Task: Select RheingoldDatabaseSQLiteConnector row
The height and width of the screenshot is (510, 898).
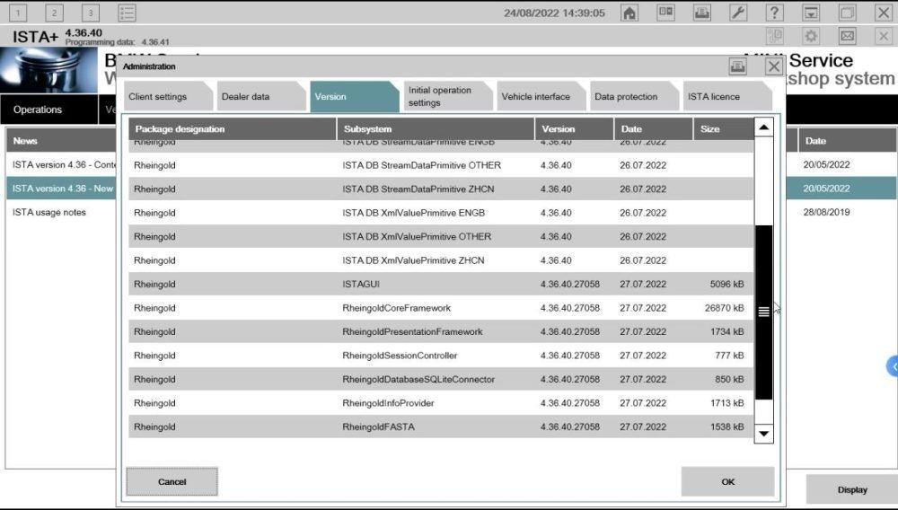Action: [x=440, y=379]
